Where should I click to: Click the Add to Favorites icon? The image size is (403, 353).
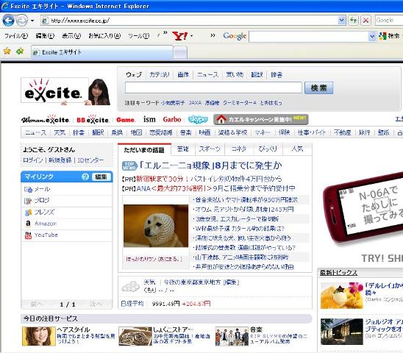click(x=20, y=51)
